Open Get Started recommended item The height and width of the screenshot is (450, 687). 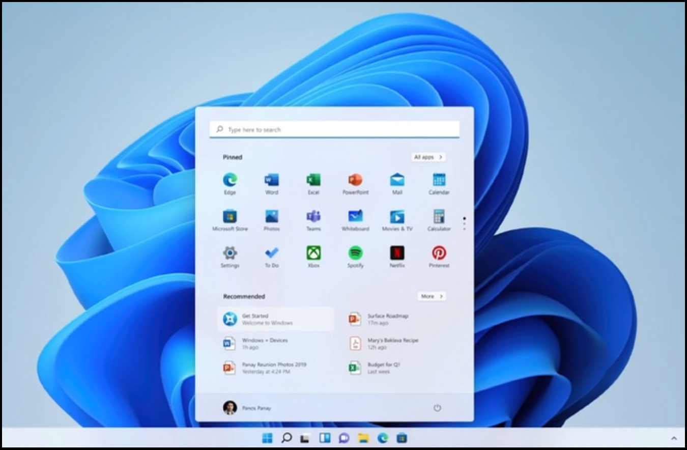[276, 319]
